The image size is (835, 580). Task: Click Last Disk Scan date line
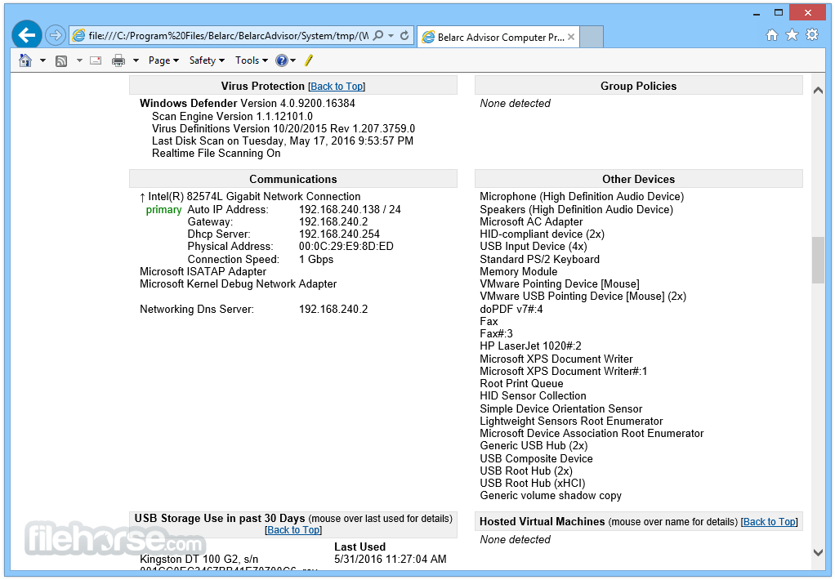[x=282, y=141]
